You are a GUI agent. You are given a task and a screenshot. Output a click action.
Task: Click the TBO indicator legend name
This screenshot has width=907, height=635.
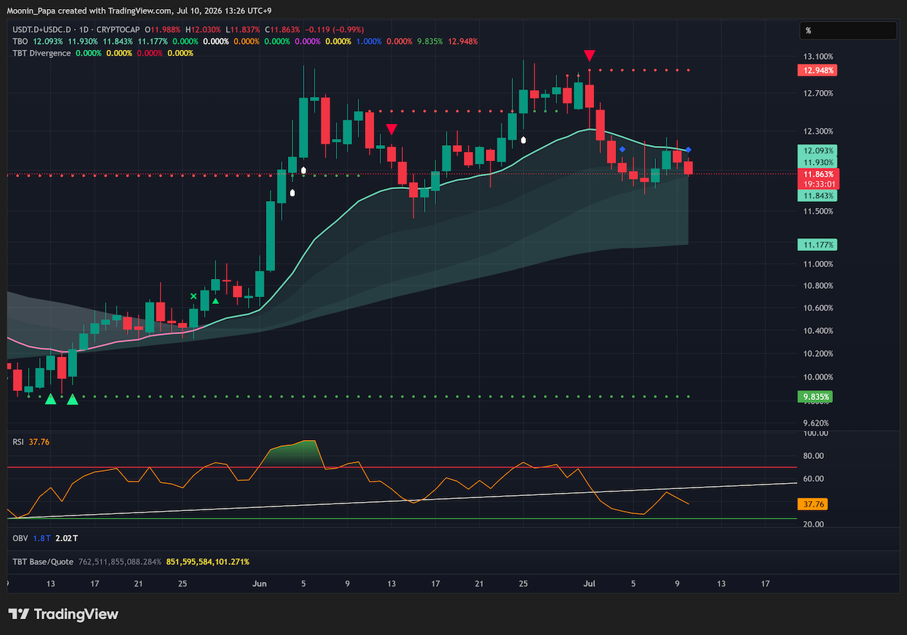click(20, 41)
